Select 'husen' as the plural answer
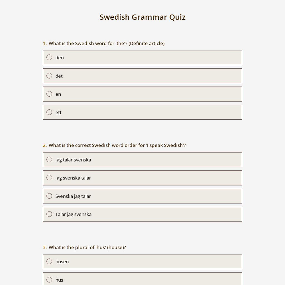 [49, 261]
